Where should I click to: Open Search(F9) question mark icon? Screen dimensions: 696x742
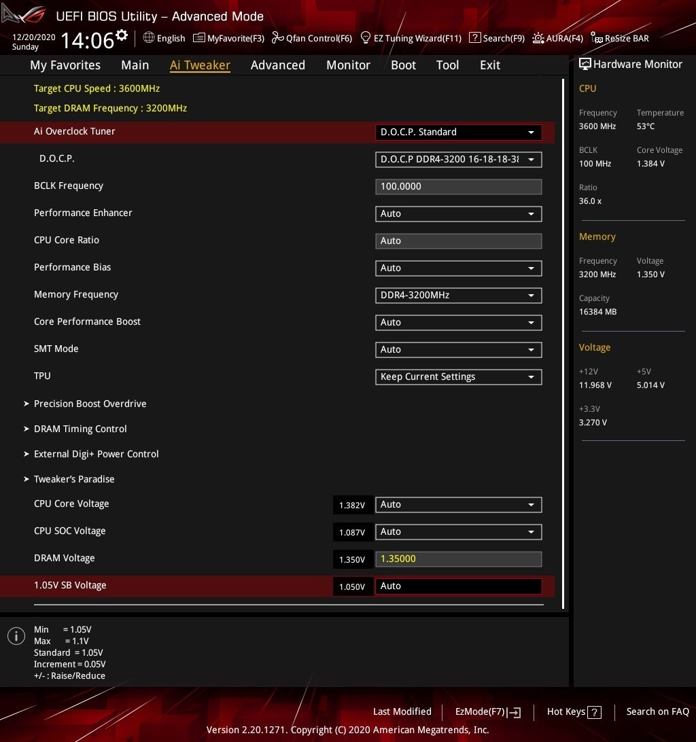[475, 38]
